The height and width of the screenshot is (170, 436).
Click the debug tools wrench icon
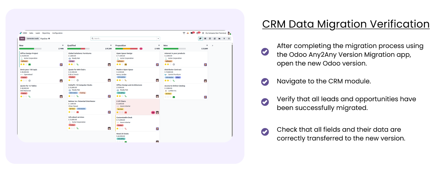point(203,33)
